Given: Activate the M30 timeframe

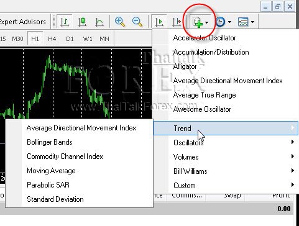Looking at the screenshot, I should pos(17,38).
